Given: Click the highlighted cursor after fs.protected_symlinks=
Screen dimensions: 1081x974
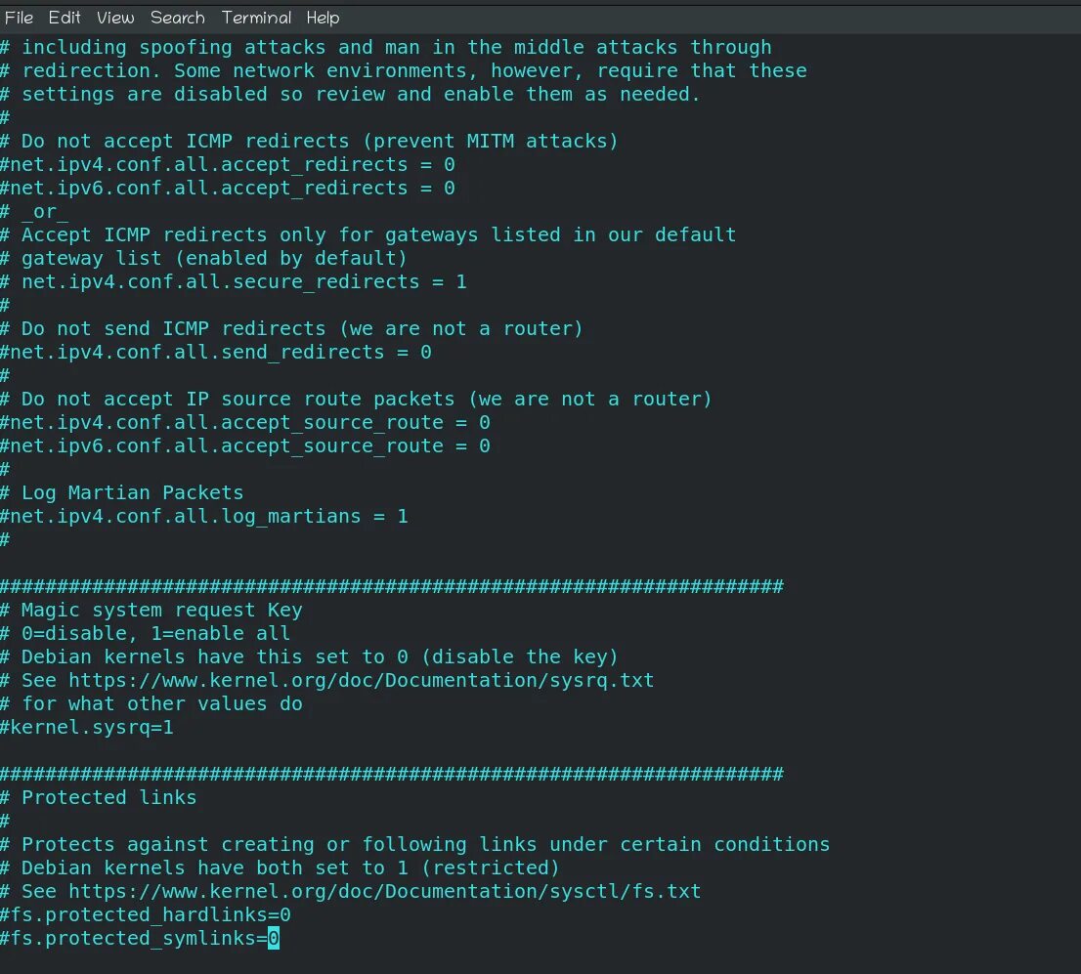Looking at the screenshot, I should point(274,938).
